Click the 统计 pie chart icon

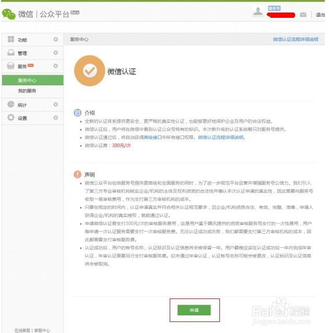[11, 104]
